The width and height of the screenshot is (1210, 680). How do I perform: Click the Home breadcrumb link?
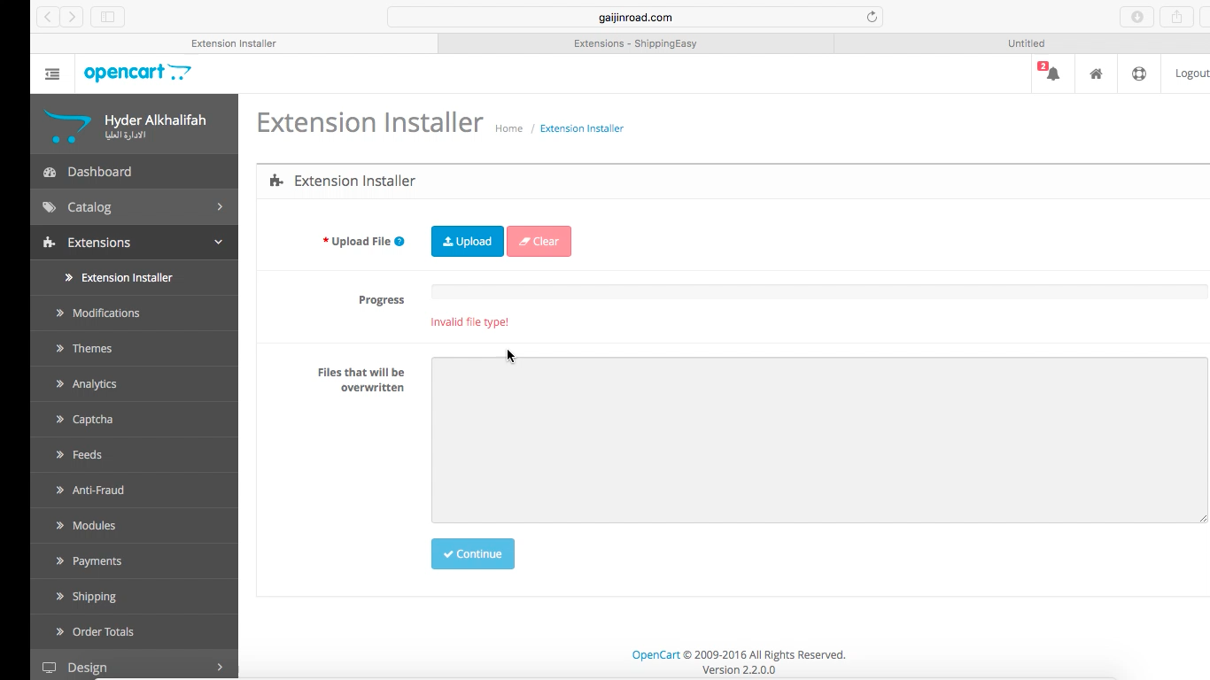tap(508, 128)
